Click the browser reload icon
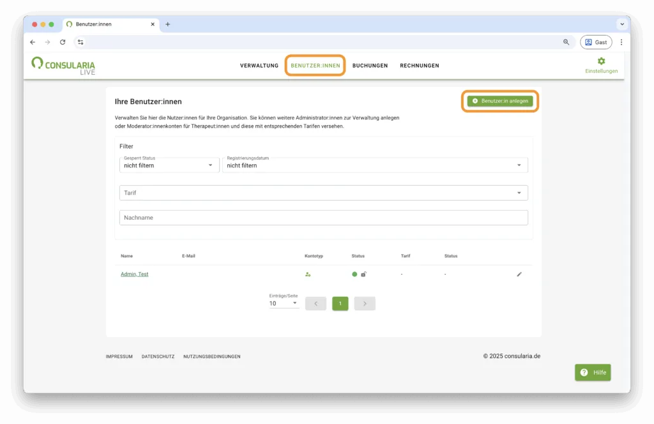Screen dimensions: 654x424 pyautogui.click(x=63, y=42)
